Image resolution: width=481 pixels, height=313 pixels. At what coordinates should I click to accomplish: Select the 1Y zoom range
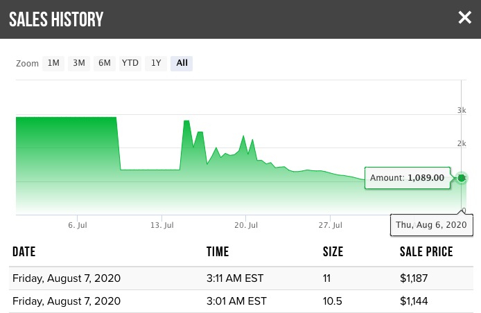point(156,63)
